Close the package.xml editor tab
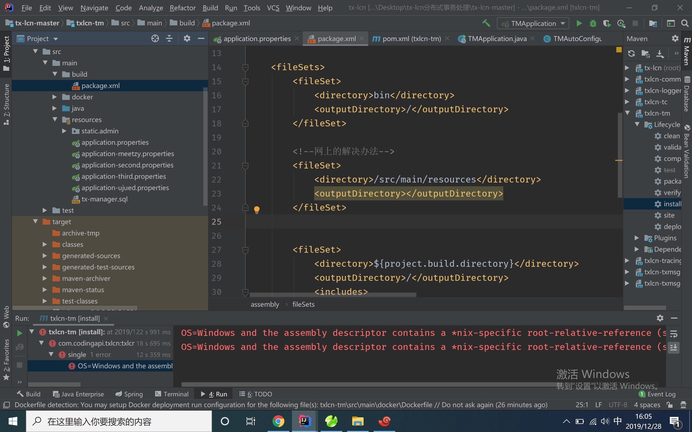 point(362,38)
